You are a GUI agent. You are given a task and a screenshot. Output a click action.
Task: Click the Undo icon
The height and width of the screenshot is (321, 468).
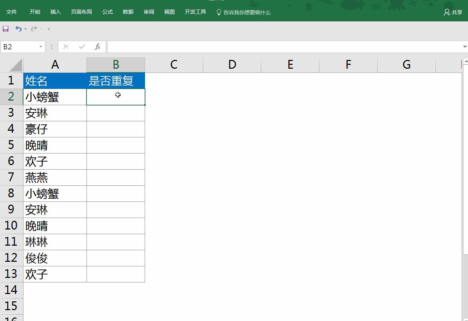[x=19, y=29]
